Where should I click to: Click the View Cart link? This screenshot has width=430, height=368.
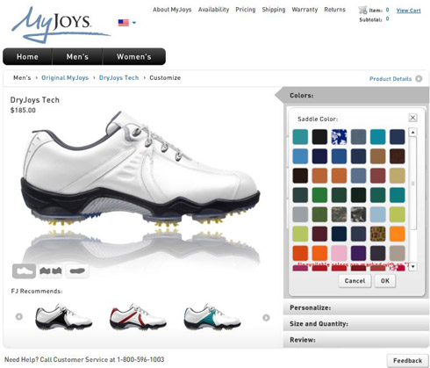point(408,11)
